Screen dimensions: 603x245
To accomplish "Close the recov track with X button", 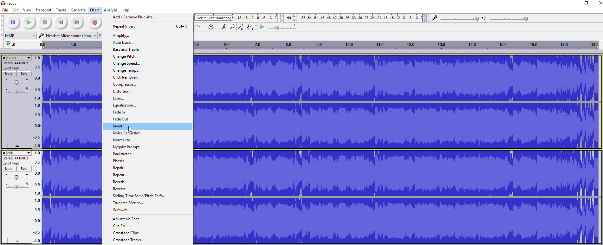I will click(x=4, y=58).
